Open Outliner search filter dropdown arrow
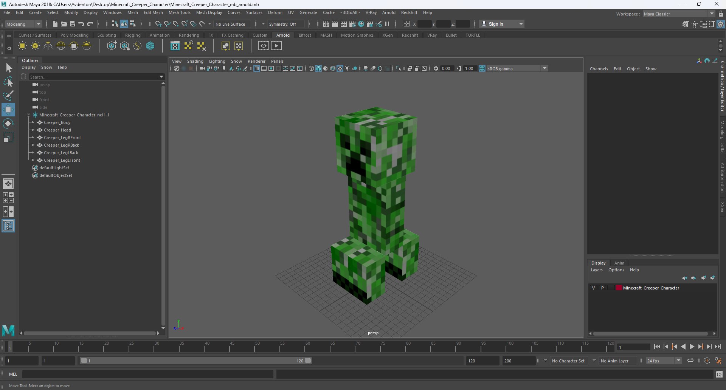This screenshot has width=726, height=390. coord(161,77)
